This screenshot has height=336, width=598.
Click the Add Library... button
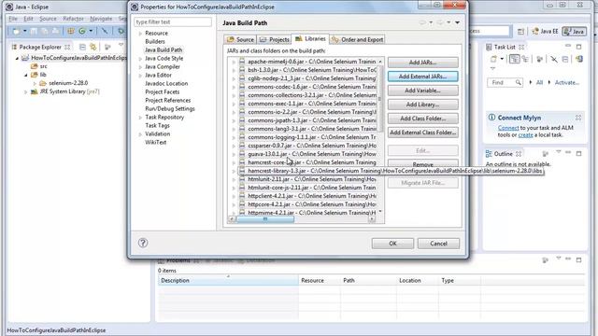[x=422, y=105]
